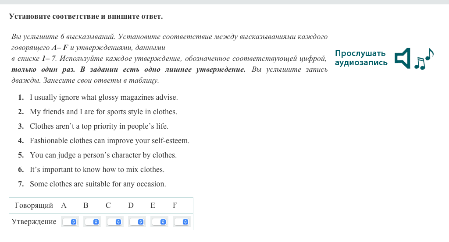Click statement 7 about any occasion
This screenshot has width=449, height=242.
(98, 184)
